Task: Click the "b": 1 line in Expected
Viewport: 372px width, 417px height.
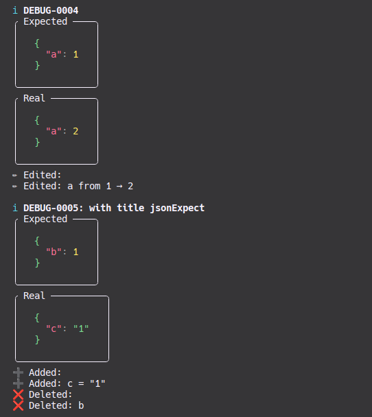Action: [x=62, y=252]
